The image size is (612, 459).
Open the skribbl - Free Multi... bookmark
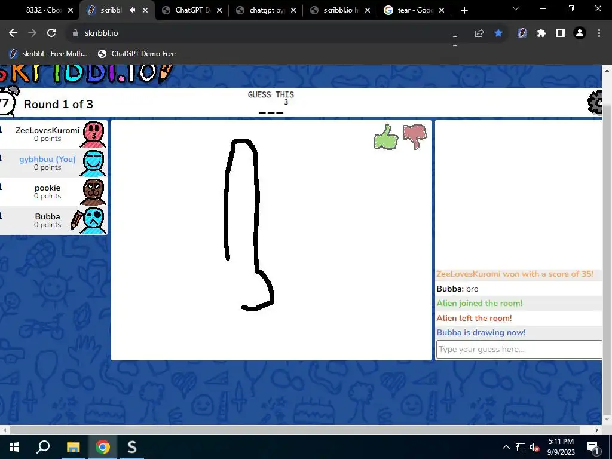point(48,53)
